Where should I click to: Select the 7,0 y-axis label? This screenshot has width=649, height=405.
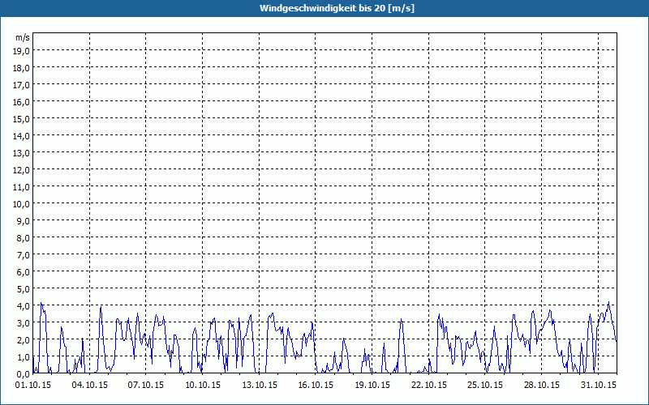24,255
